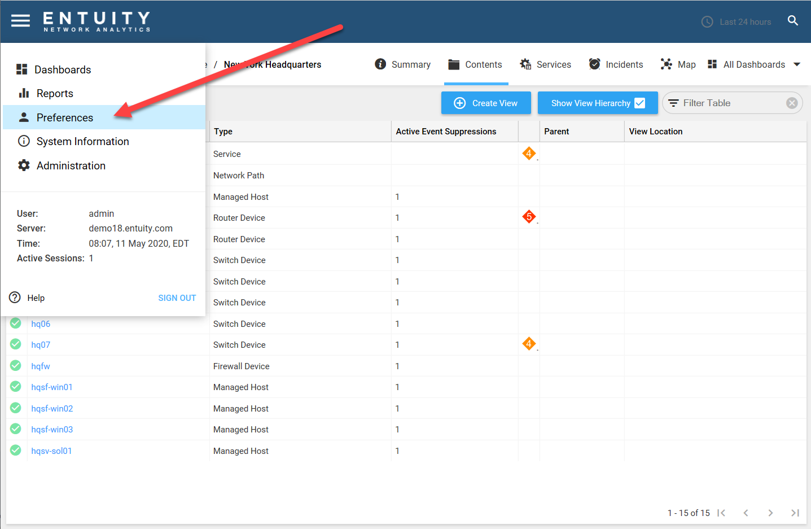811x529 pixels.
Task: Clear the Filter Table field with X icon
Action: [792, 103]
